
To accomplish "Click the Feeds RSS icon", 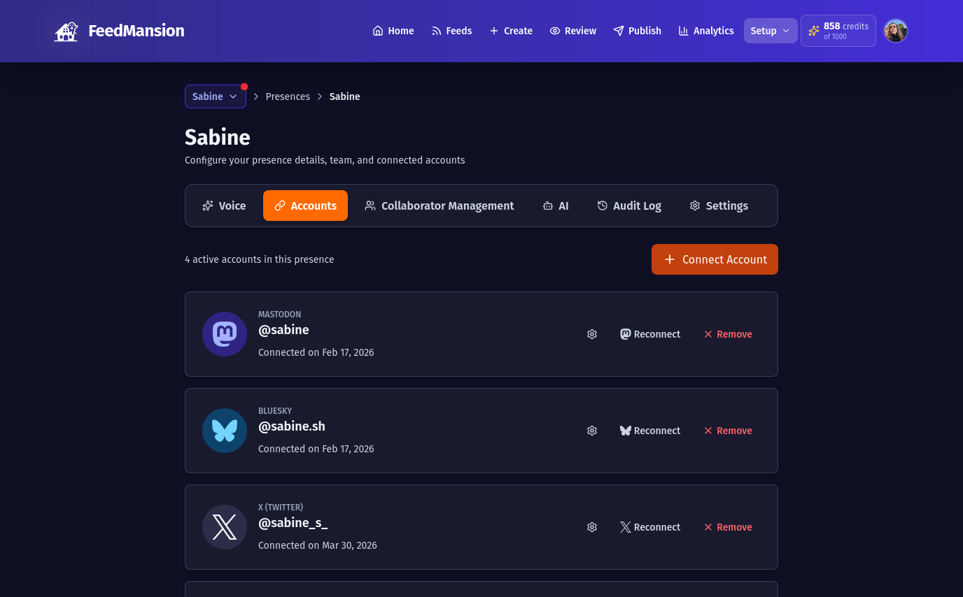I will click(437, 31).
